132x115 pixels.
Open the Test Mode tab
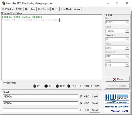pyautogui.click(x=67, y=9)
